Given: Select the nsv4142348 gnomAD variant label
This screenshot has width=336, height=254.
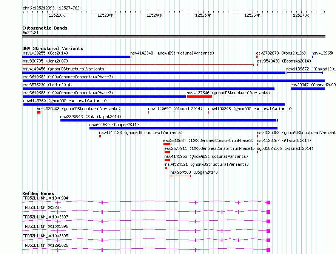Looking at the screenshot, I should 172,53.
